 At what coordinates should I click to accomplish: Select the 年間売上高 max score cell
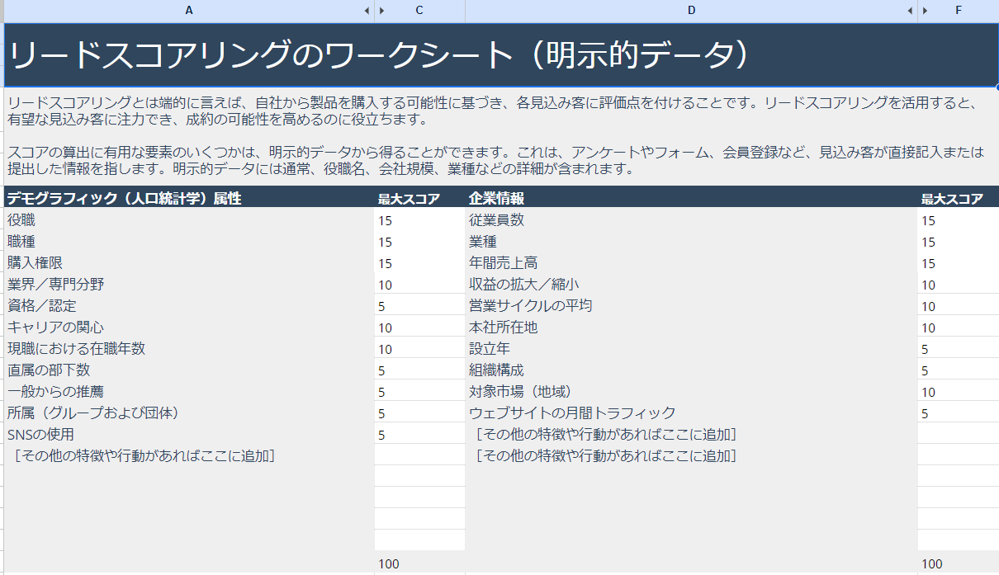pyautogui.click(x=958, y=263)
